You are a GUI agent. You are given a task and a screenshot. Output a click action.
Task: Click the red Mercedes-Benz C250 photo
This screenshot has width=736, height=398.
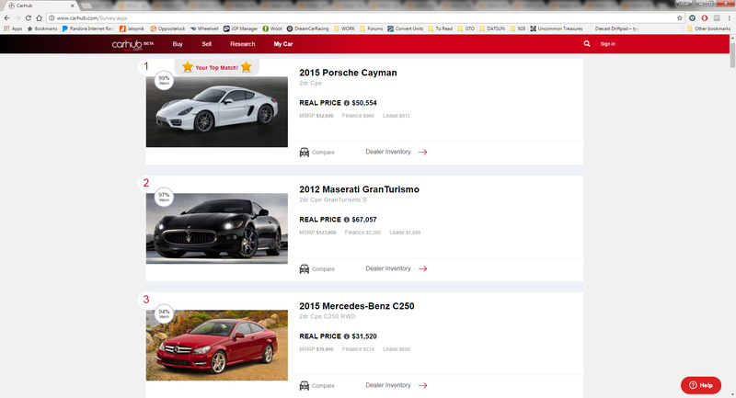point(217,345)
